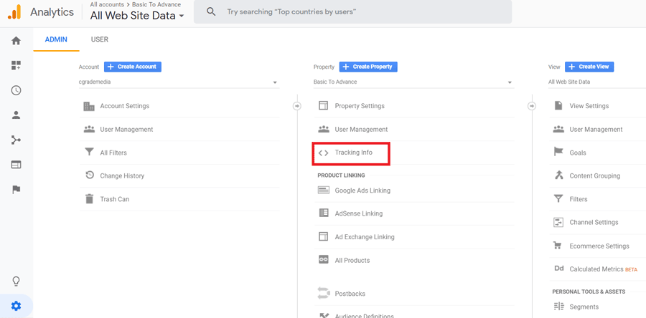Open Acquisition icon in left sidebar

16,140
